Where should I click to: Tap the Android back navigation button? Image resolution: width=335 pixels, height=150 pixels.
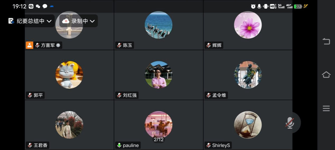[x=326, y=41]
